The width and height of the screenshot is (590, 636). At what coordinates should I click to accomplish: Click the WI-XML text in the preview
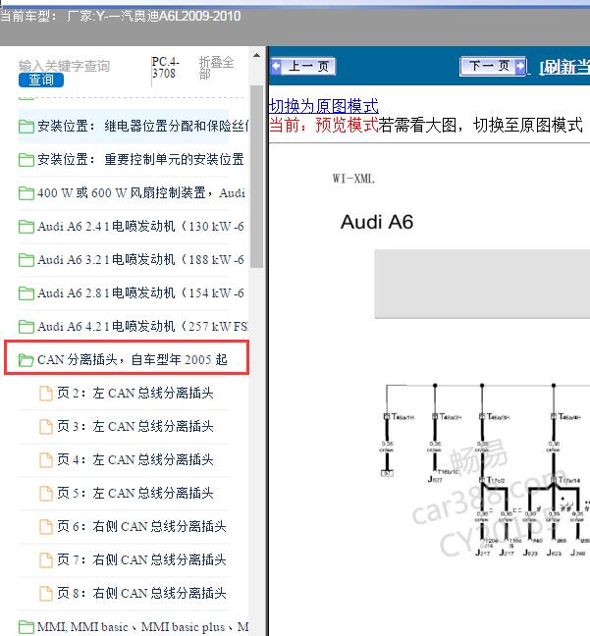[353, 179]
